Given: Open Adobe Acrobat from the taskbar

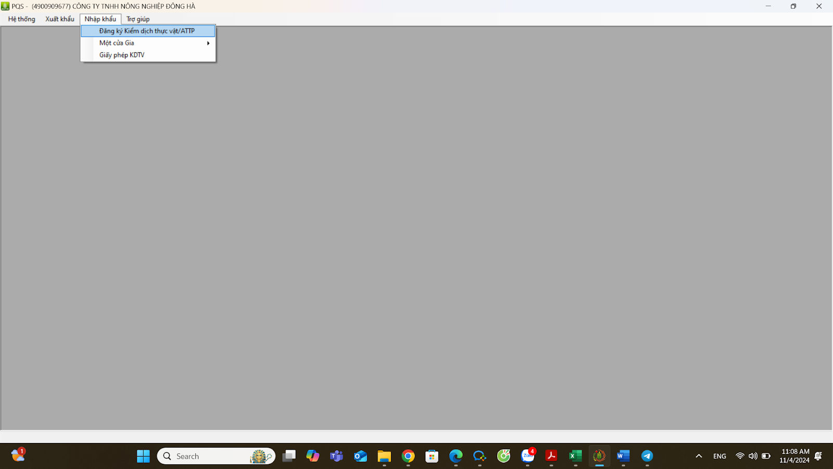Looking at the screenshot, I should click(x=551, y=456).
